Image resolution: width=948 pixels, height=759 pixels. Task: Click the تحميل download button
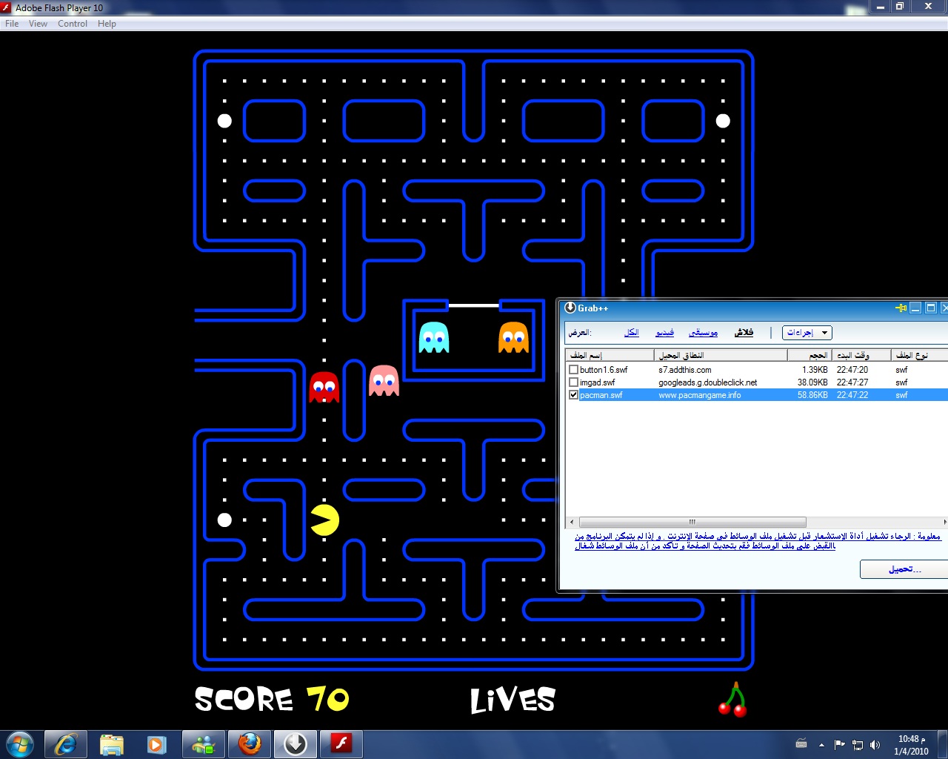904,569
